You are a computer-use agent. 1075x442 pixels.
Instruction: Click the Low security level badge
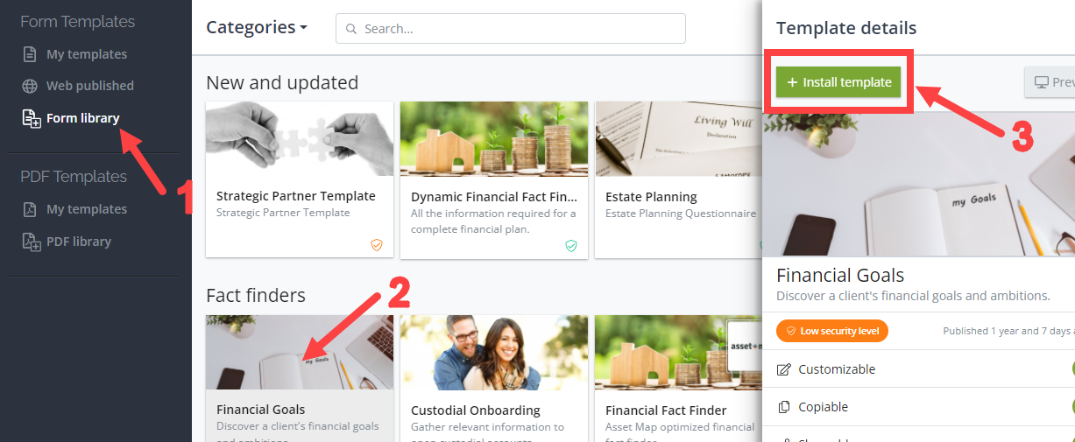[832, 331]
